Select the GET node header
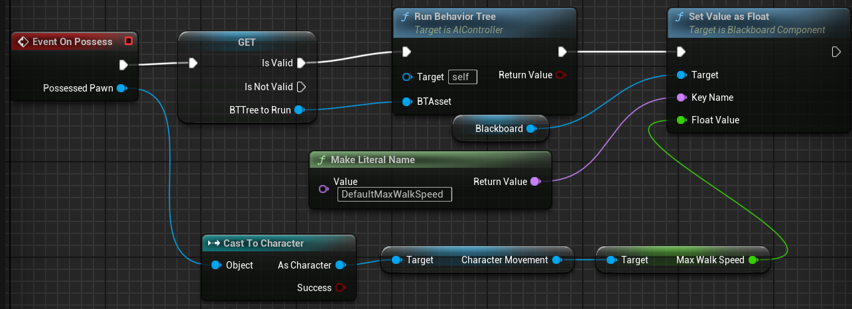The height and width of the screenshot is (309, 852). [x=247, y=42]
